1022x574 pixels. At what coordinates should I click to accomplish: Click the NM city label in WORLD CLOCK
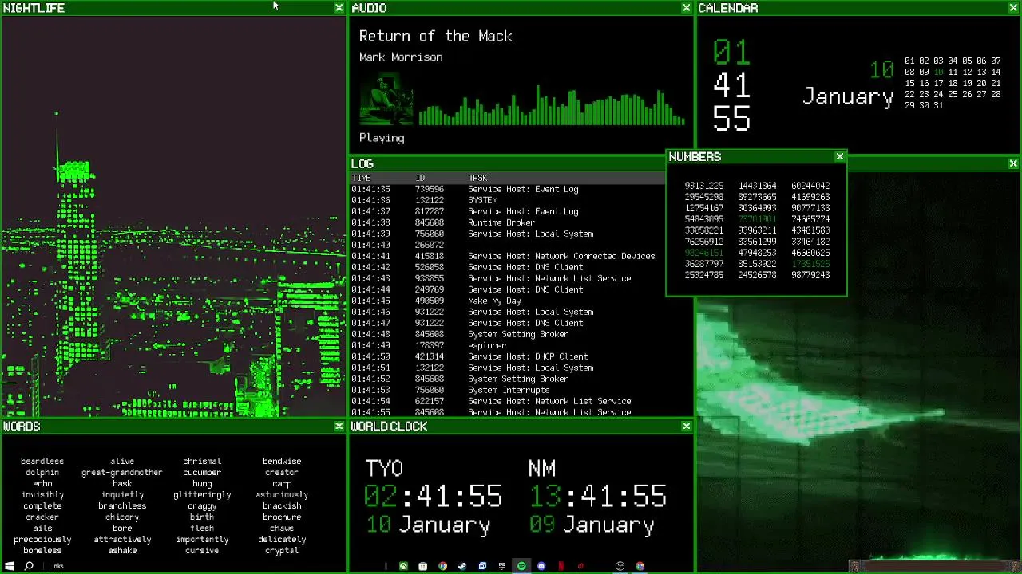pos(542,469)
